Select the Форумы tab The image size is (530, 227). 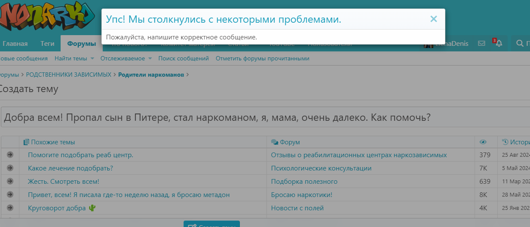tap(81, 43)
